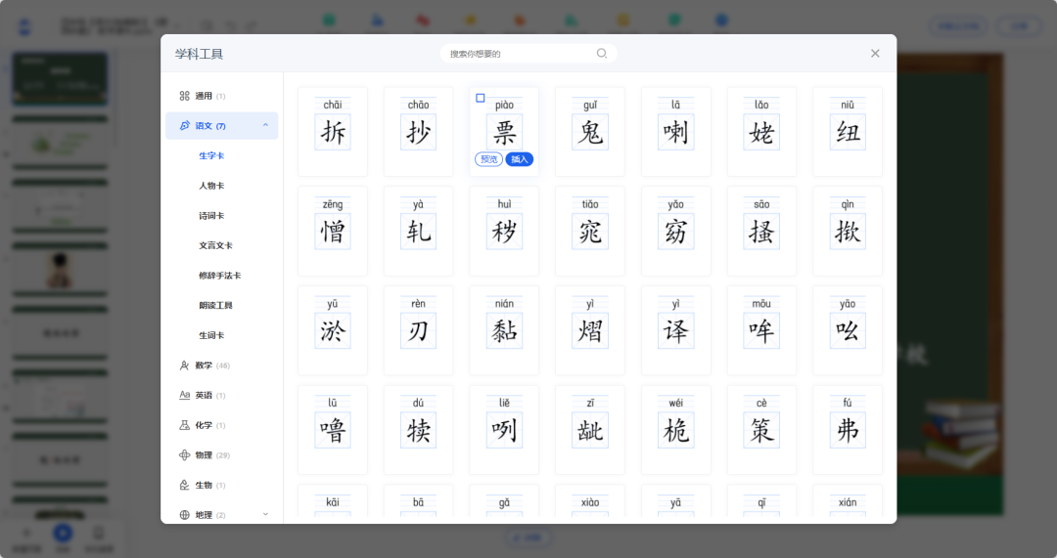The width and height of the screenshot is (1057, 558).
Task: Click the 化学 flask icon
Action: [184, 425]
